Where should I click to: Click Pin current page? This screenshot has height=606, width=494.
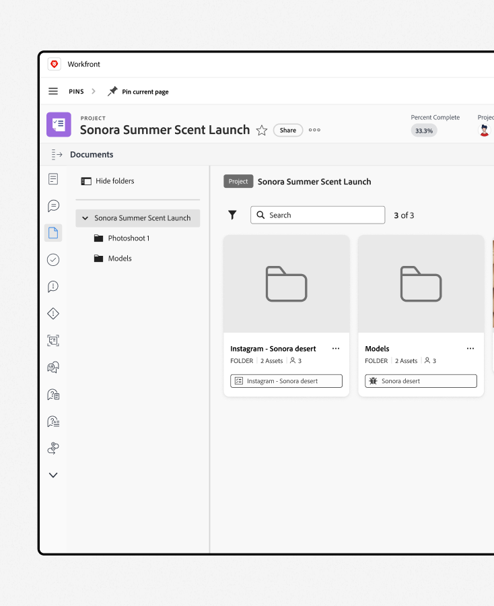coord(145,92)
